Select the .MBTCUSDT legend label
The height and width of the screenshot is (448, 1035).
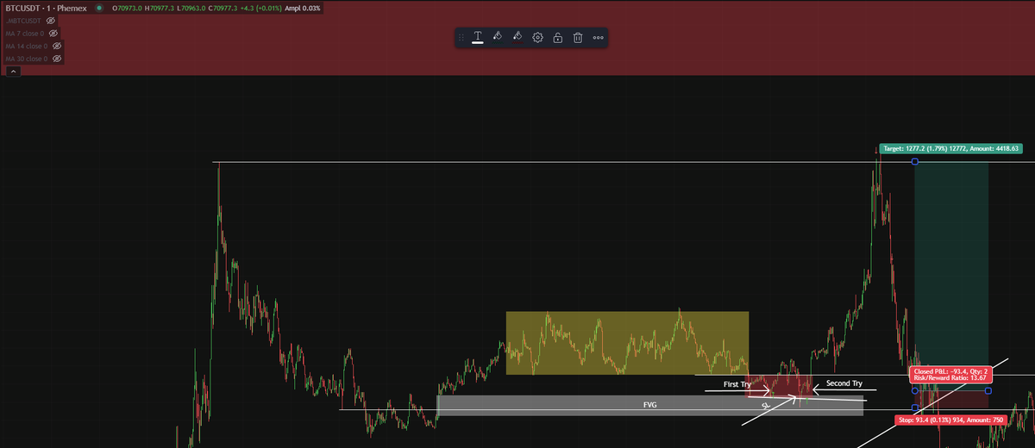coord(23,20)
